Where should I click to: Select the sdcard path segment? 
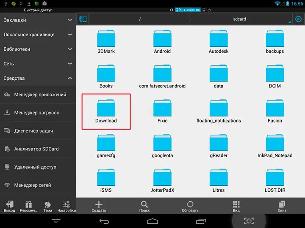coord(241,19)
